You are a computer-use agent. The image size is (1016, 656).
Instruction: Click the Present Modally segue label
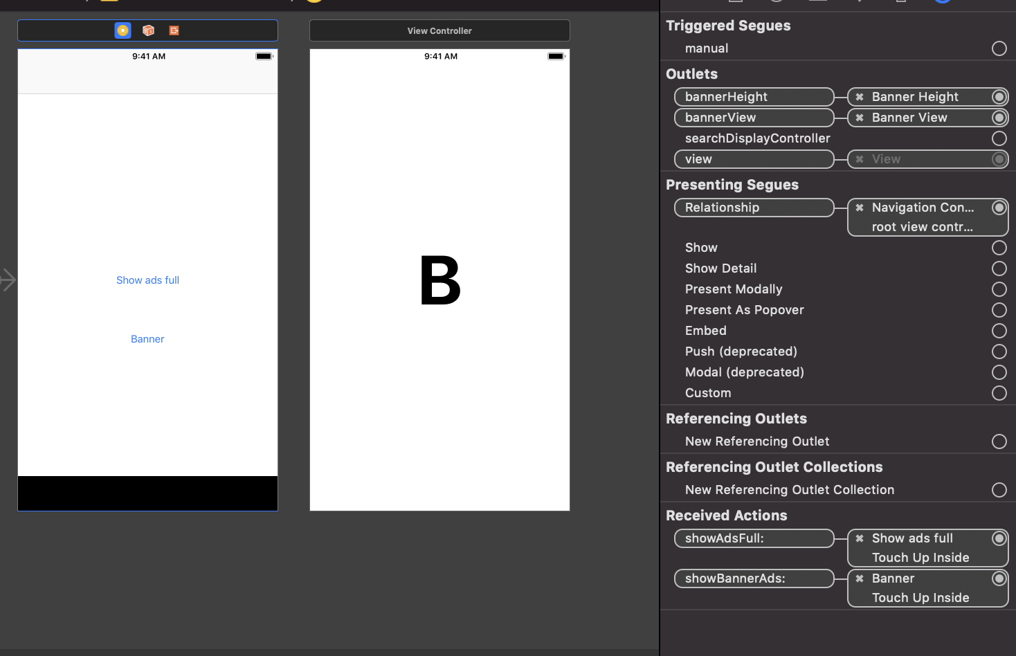[x=734, y=289]
